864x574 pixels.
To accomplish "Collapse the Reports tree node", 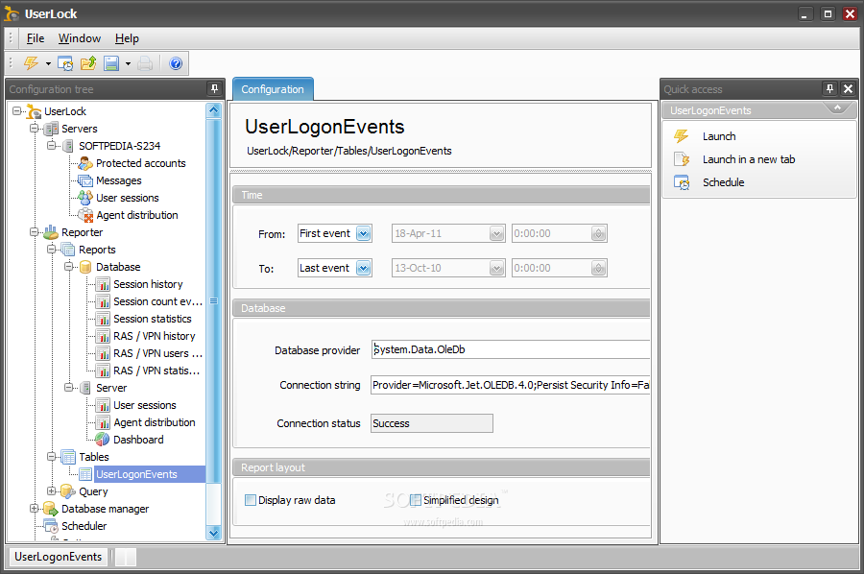I will point(51,249).
